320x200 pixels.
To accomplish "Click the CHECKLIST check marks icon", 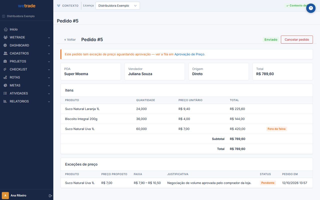I will 5,69.
